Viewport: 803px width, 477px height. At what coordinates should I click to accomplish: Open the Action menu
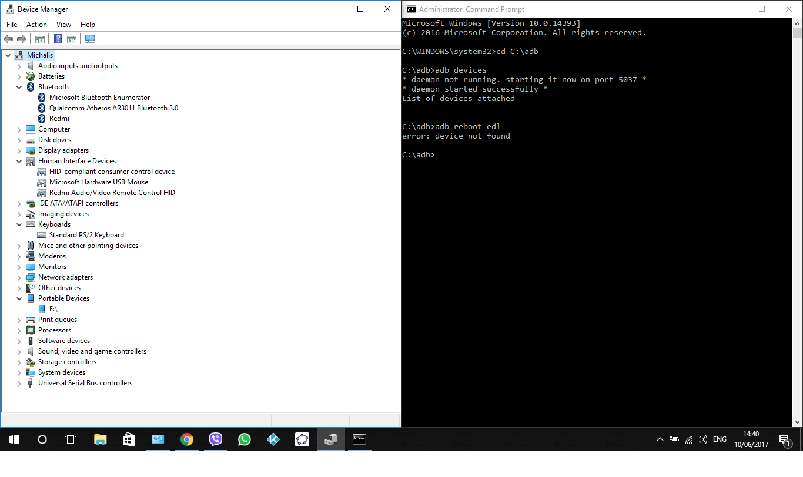point(36,25)
